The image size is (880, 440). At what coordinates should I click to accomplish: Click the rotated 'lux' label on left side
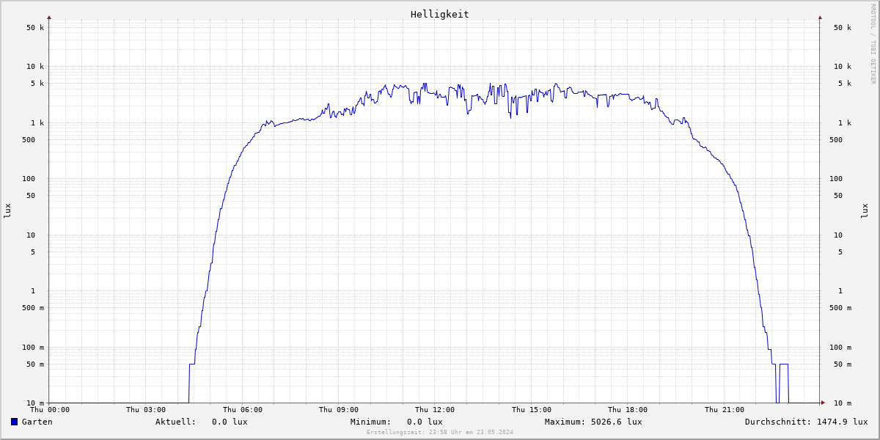coord(7,210)
